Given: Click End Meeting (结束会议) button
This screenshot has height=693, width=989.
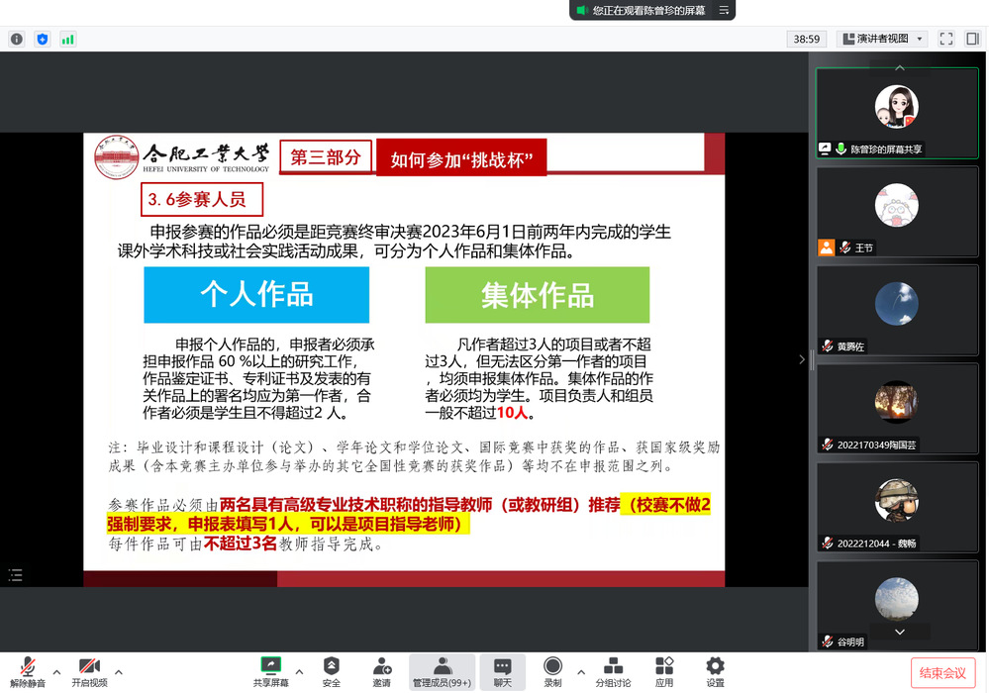Looking at the screenshot, I should [x=942, y=673].
